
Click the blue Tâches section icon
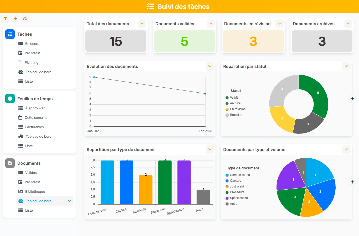click(x=10, y=34)
